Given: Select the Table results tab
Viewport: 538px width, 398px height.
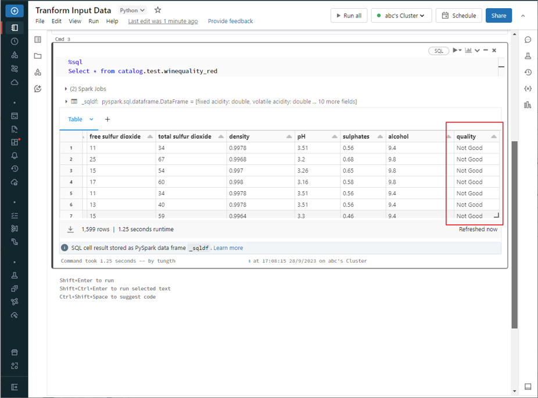Looking at the screenshot, I should [76, 119].
